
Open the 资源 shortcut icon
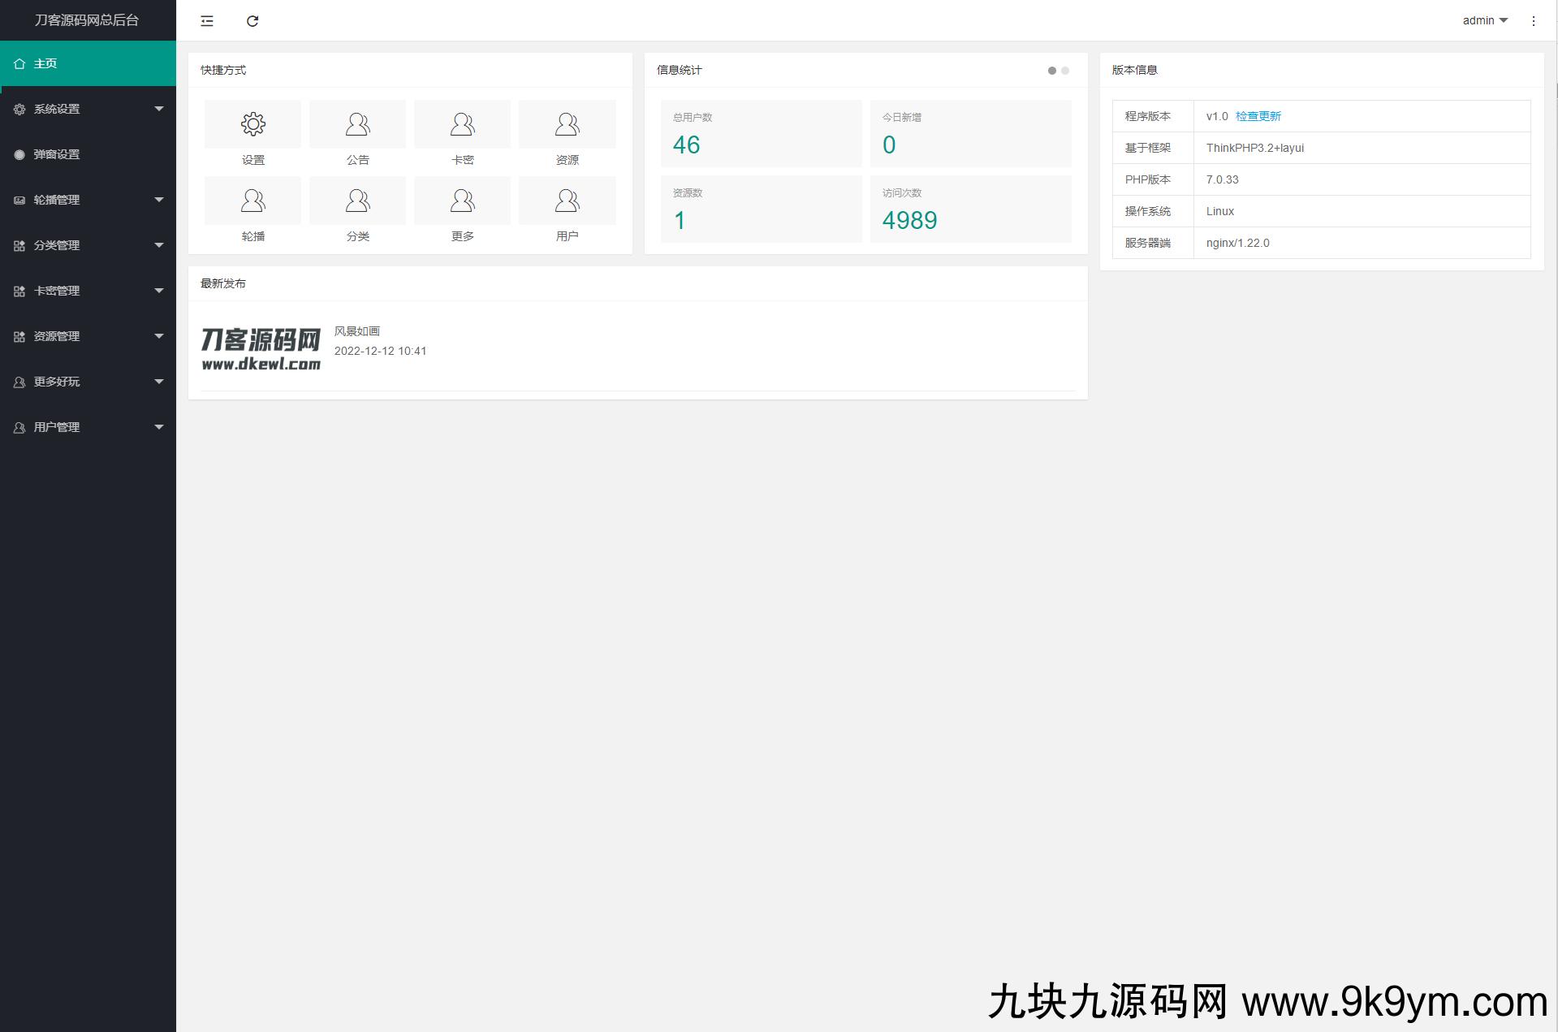[567, 124]
